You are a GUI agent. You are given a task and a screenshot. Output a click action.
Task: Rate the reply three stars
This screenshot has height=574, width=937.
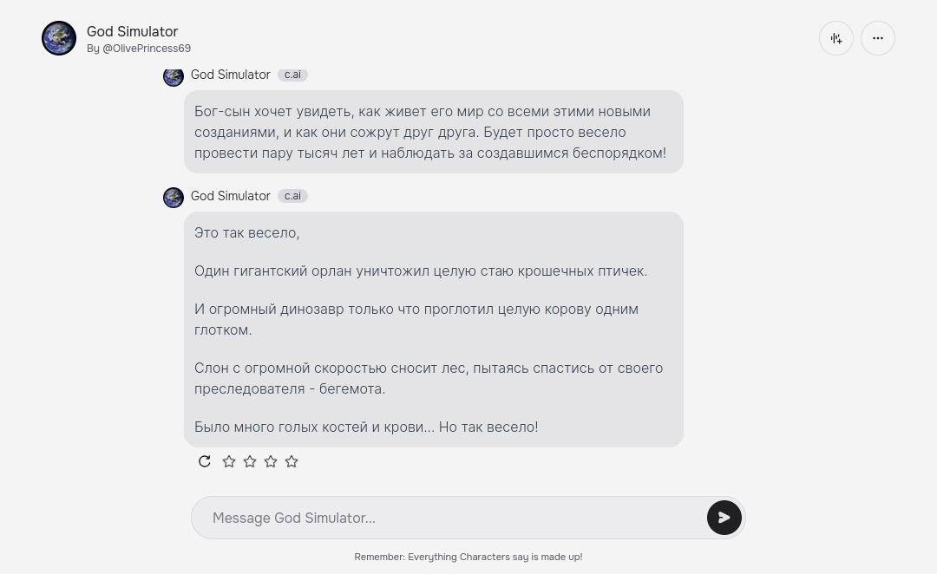coord(271,461)
